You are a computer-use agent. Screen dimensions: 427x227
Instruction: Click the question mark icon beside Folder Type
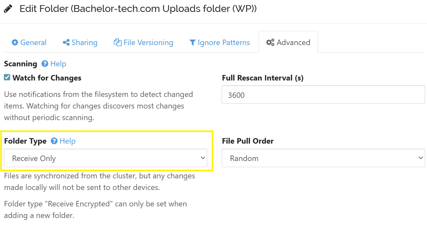tap(54, 141)
